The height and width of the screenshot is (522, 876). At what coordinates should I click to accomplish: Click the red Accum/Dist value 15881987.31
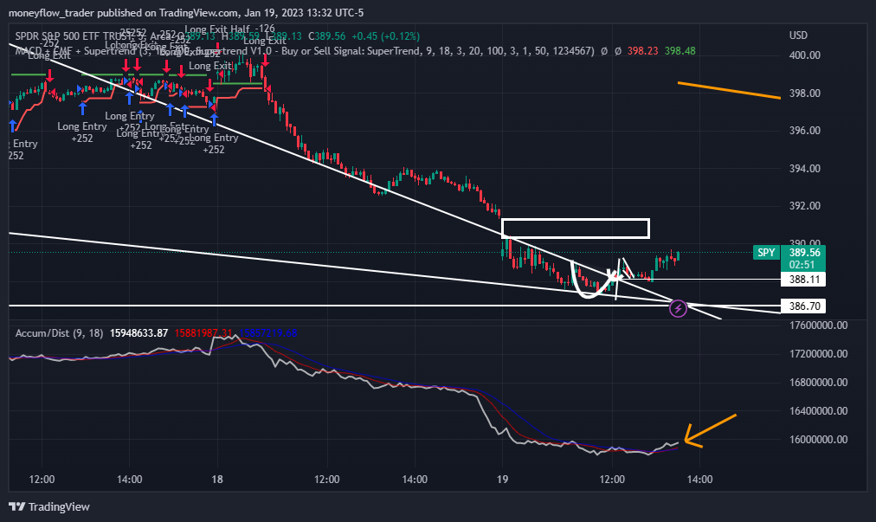(x=203, y=333)
